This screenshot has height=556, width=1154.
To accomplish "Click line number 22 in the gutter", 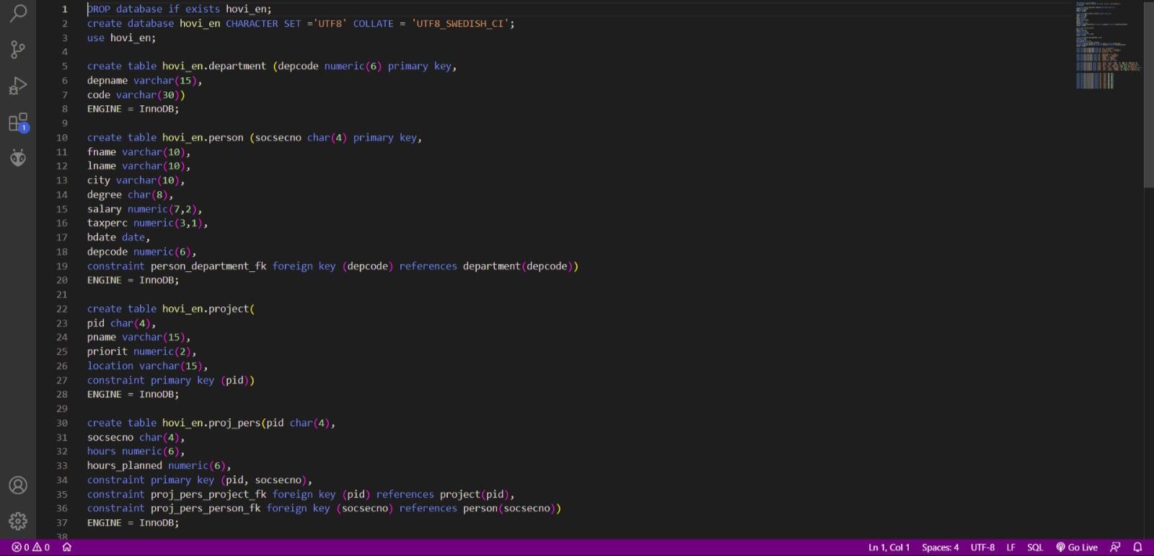I will pyautogui.click(x=62, y=309).
